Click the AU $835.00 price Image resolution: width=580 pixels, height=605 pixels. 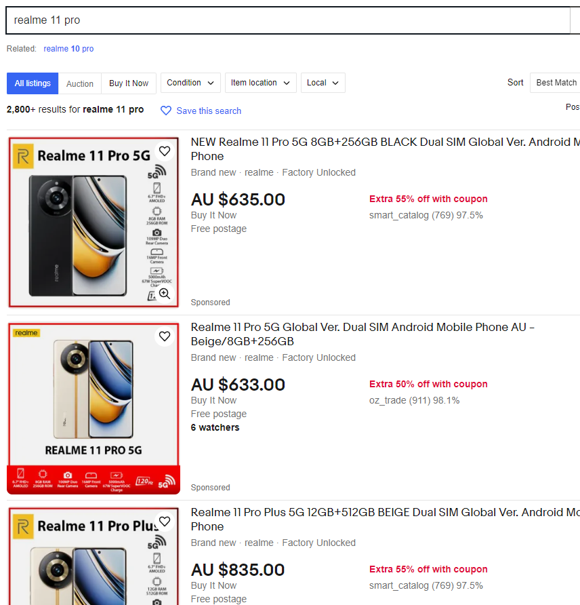tap(238, 570)
